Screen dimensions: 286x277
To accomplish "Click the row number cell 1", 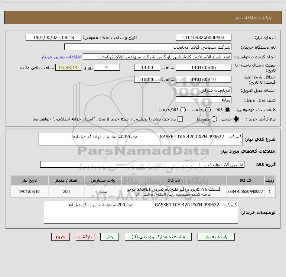I will (x=270, y=191).
